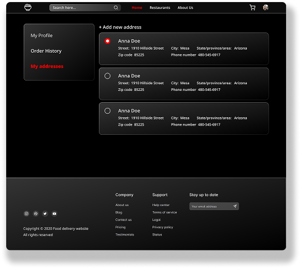The width and height of the screenshot is (301, 269).
Task: Click the Your email address field
Action: pos(214,207)
